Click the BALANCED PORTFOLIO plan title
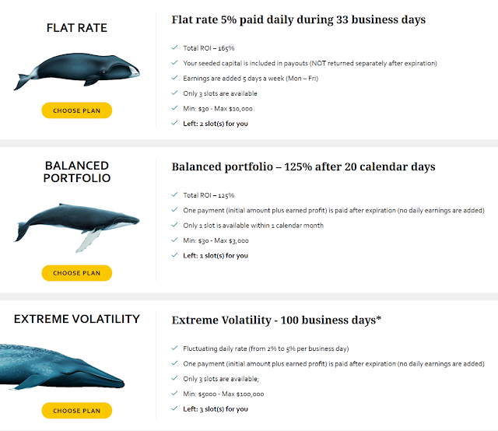Screen dimensions: 498x431 (77, 172)
